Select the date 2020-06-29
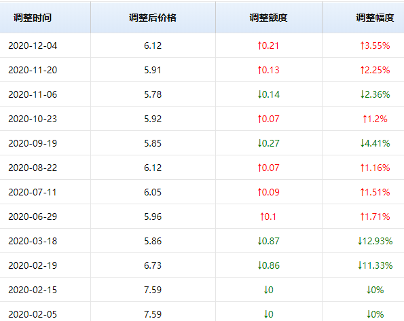Image resolution: width=404 pixels, height=321 pixels. coord(33,216)
